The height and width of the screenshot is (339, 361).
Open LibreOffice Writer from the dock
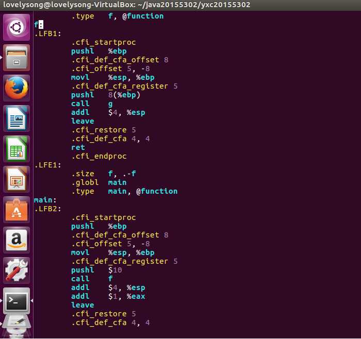17,118
